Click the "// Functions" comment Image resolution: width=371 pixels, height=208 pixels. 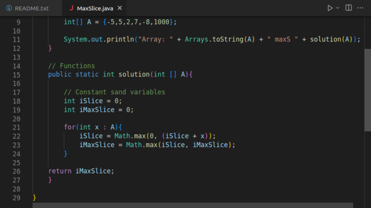click(71, 66)
